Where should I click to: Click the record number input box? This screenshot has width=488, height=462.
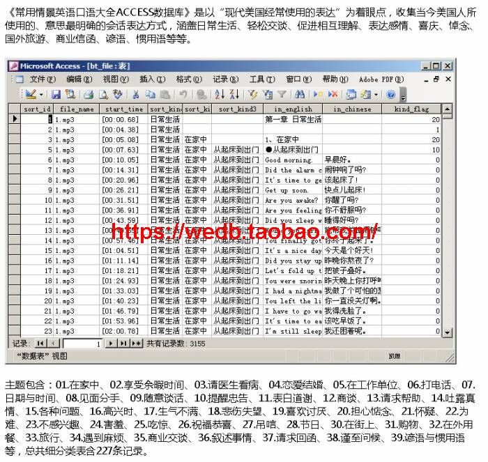pos(82,344)
